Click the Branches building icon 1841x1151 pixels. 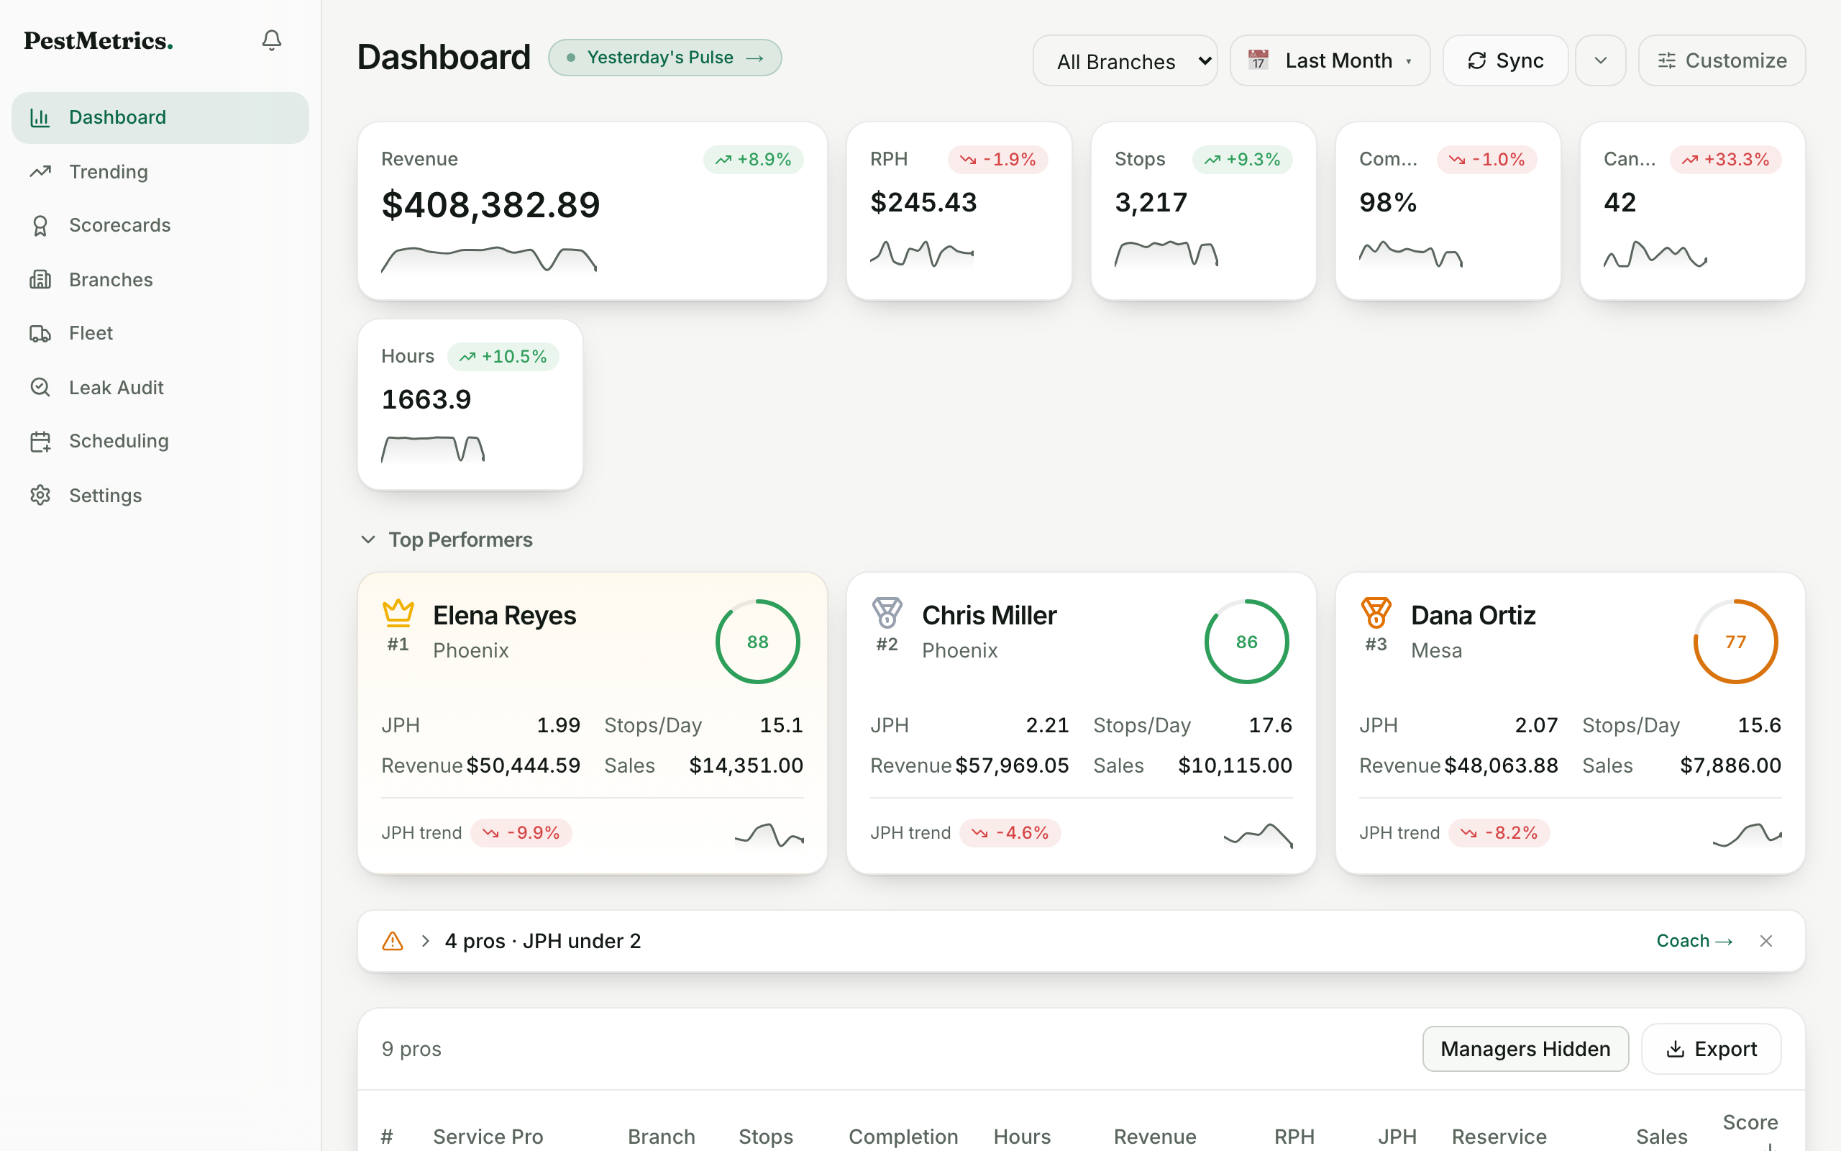point(40,279)
